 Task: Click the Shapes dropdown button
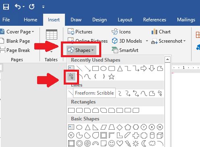(x=81, y=50)
